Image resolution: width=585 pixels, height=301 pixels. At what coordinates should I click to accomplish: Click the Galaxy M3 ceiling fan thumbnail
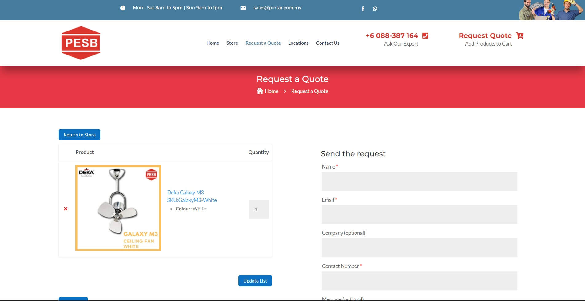tap(118, 208)
